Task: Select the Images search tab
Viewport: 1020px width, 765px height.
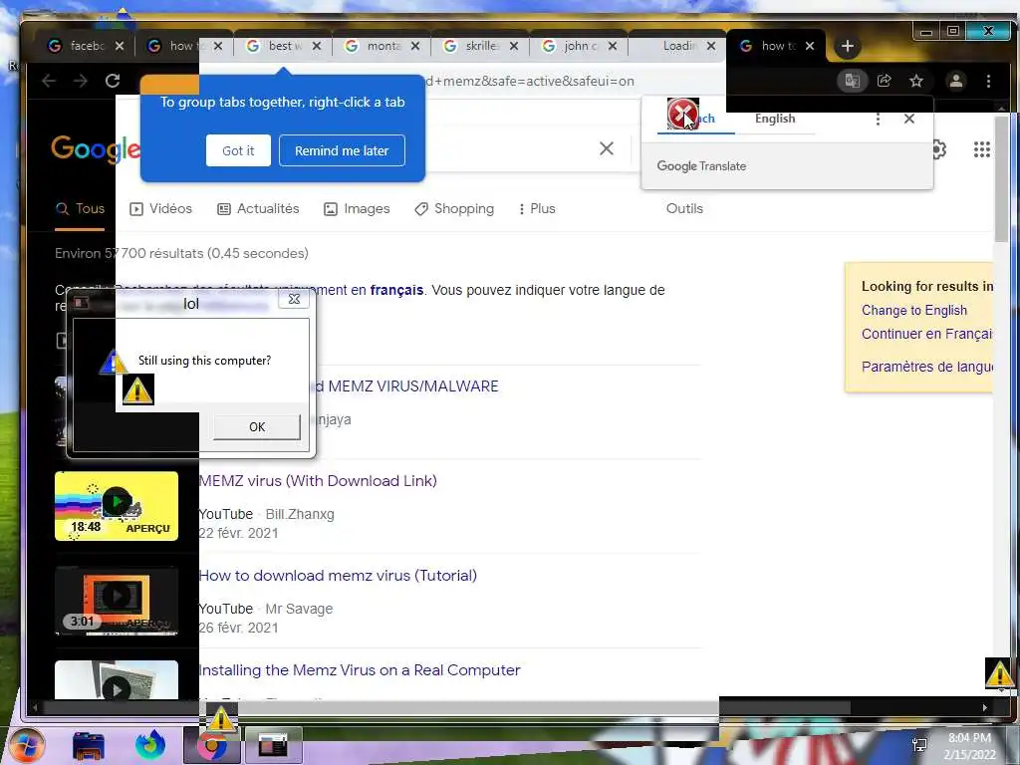Action: 357,209
